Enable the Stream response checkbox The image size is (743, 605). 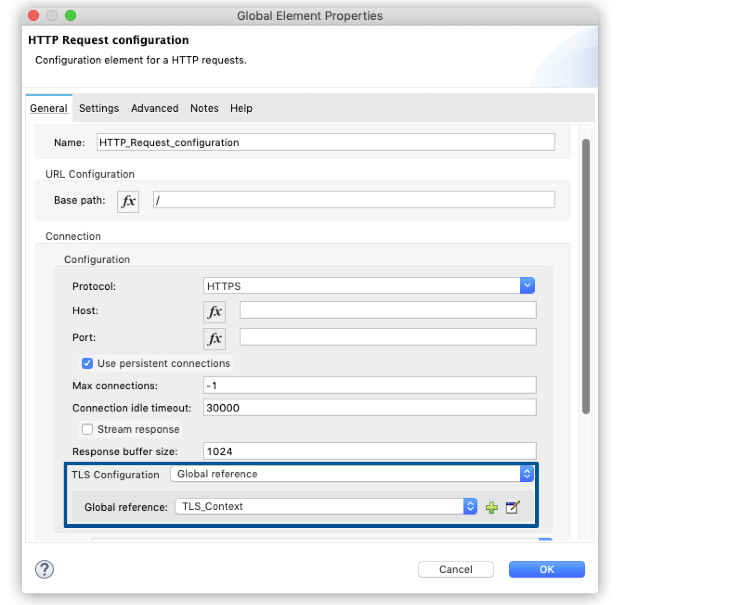[87, 429]
